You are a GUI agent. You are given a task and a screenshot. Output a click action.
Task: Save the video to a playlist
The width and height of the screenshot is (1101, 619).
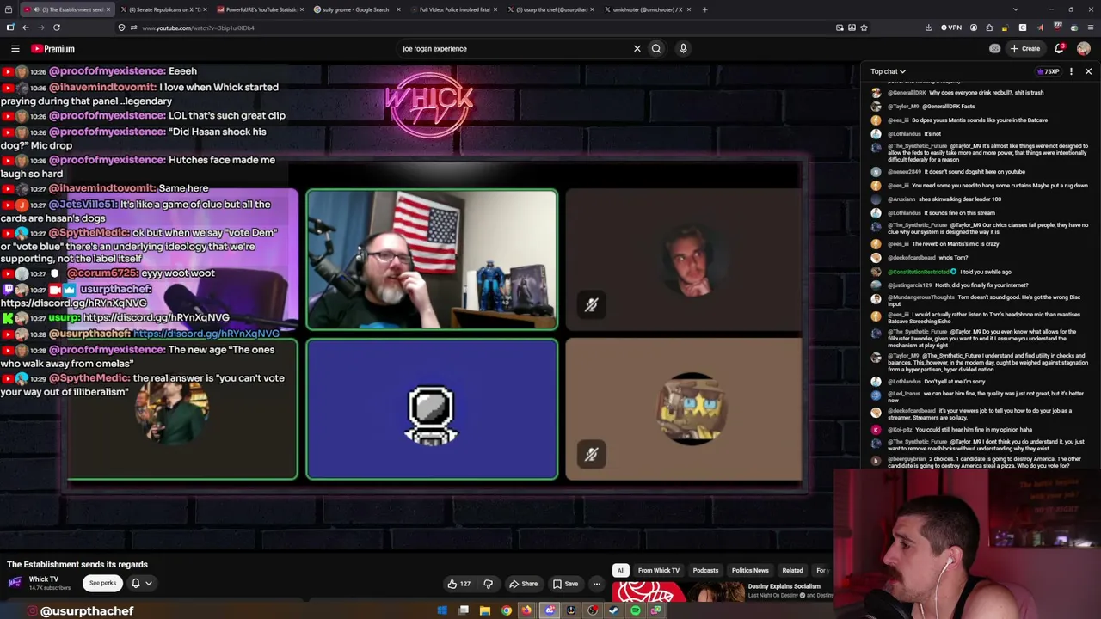(565, 584)
